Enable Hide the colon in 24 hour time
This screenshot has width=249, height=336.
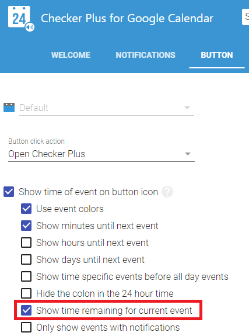coord(26,293)
